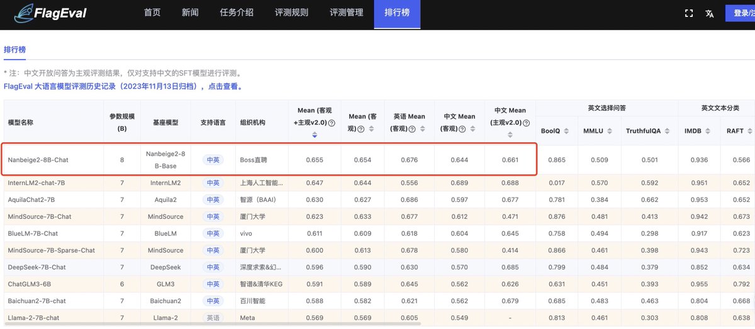755x329 pixels.
Task: Click the FlagEval logo
Action: click(x=50, y=12)
